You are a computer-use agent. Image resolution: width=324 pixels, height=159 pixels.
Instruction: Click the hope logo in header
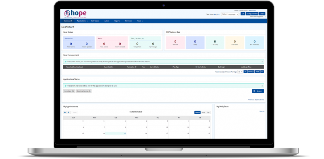coord(75,14)
